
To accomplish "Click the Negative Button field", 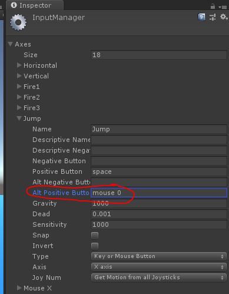I will 159,161.
